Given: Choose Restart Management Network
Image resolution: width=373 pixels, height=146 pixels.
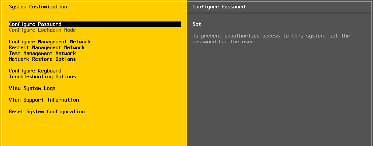Looking at the screenshot, I should click(47, 48).
